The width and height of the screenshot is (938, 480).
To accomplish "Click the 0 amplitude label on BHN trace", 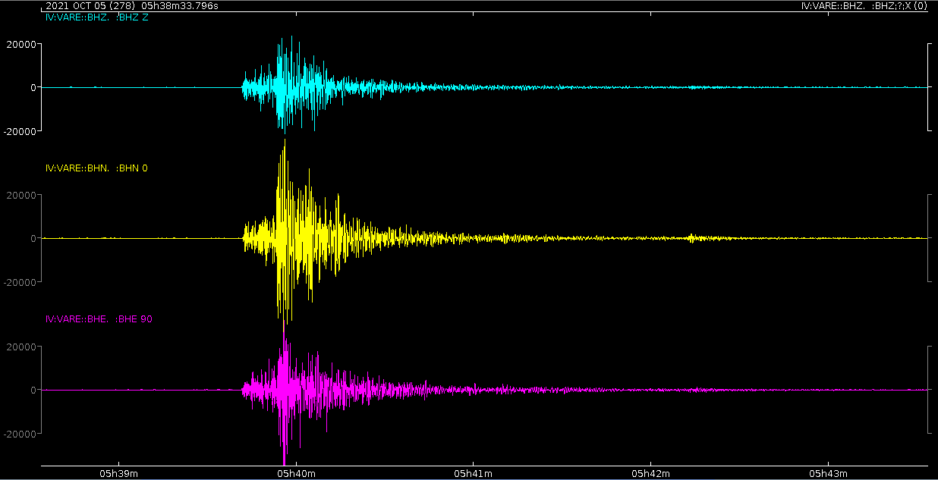I will (x=33, y=238).
